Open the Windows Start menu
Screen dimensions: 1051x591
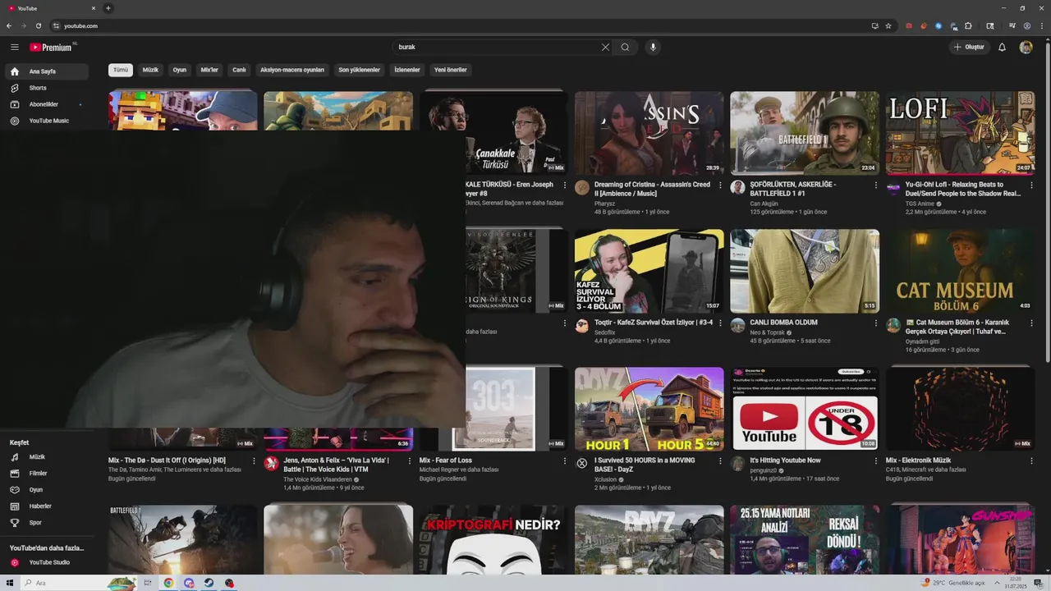point(9,583)
